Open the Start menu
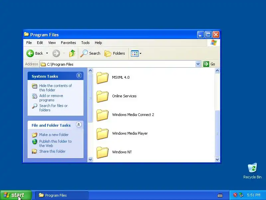Image resolution: width=266 pixels, height=200 pixels. click(16, 195)
